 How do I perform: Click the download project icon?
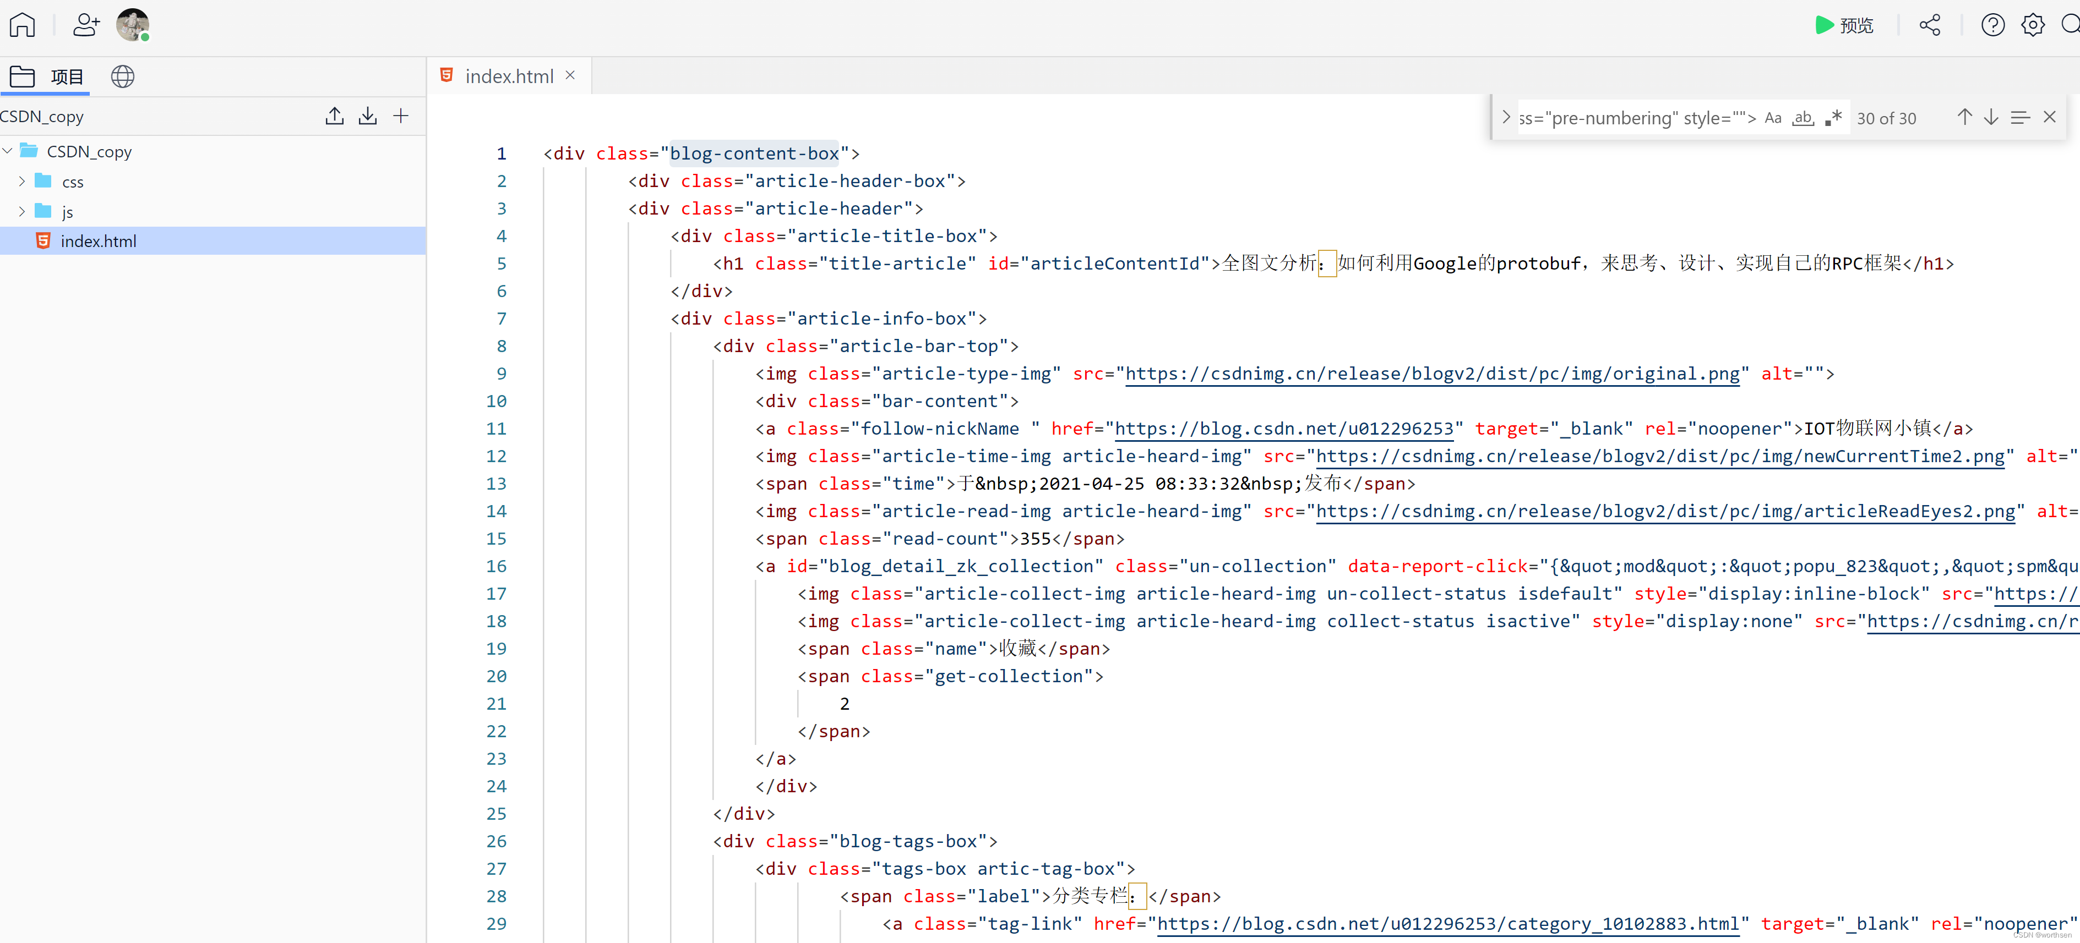[x=367, y=116]
